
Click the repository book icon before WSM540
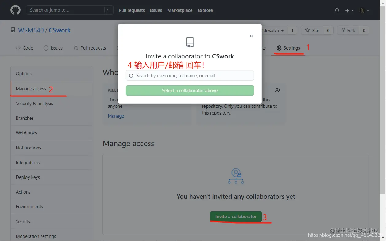(x=13, y=30)
